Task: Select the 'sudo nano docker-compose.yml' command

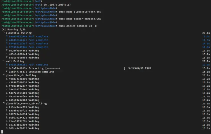Action: 80,19
